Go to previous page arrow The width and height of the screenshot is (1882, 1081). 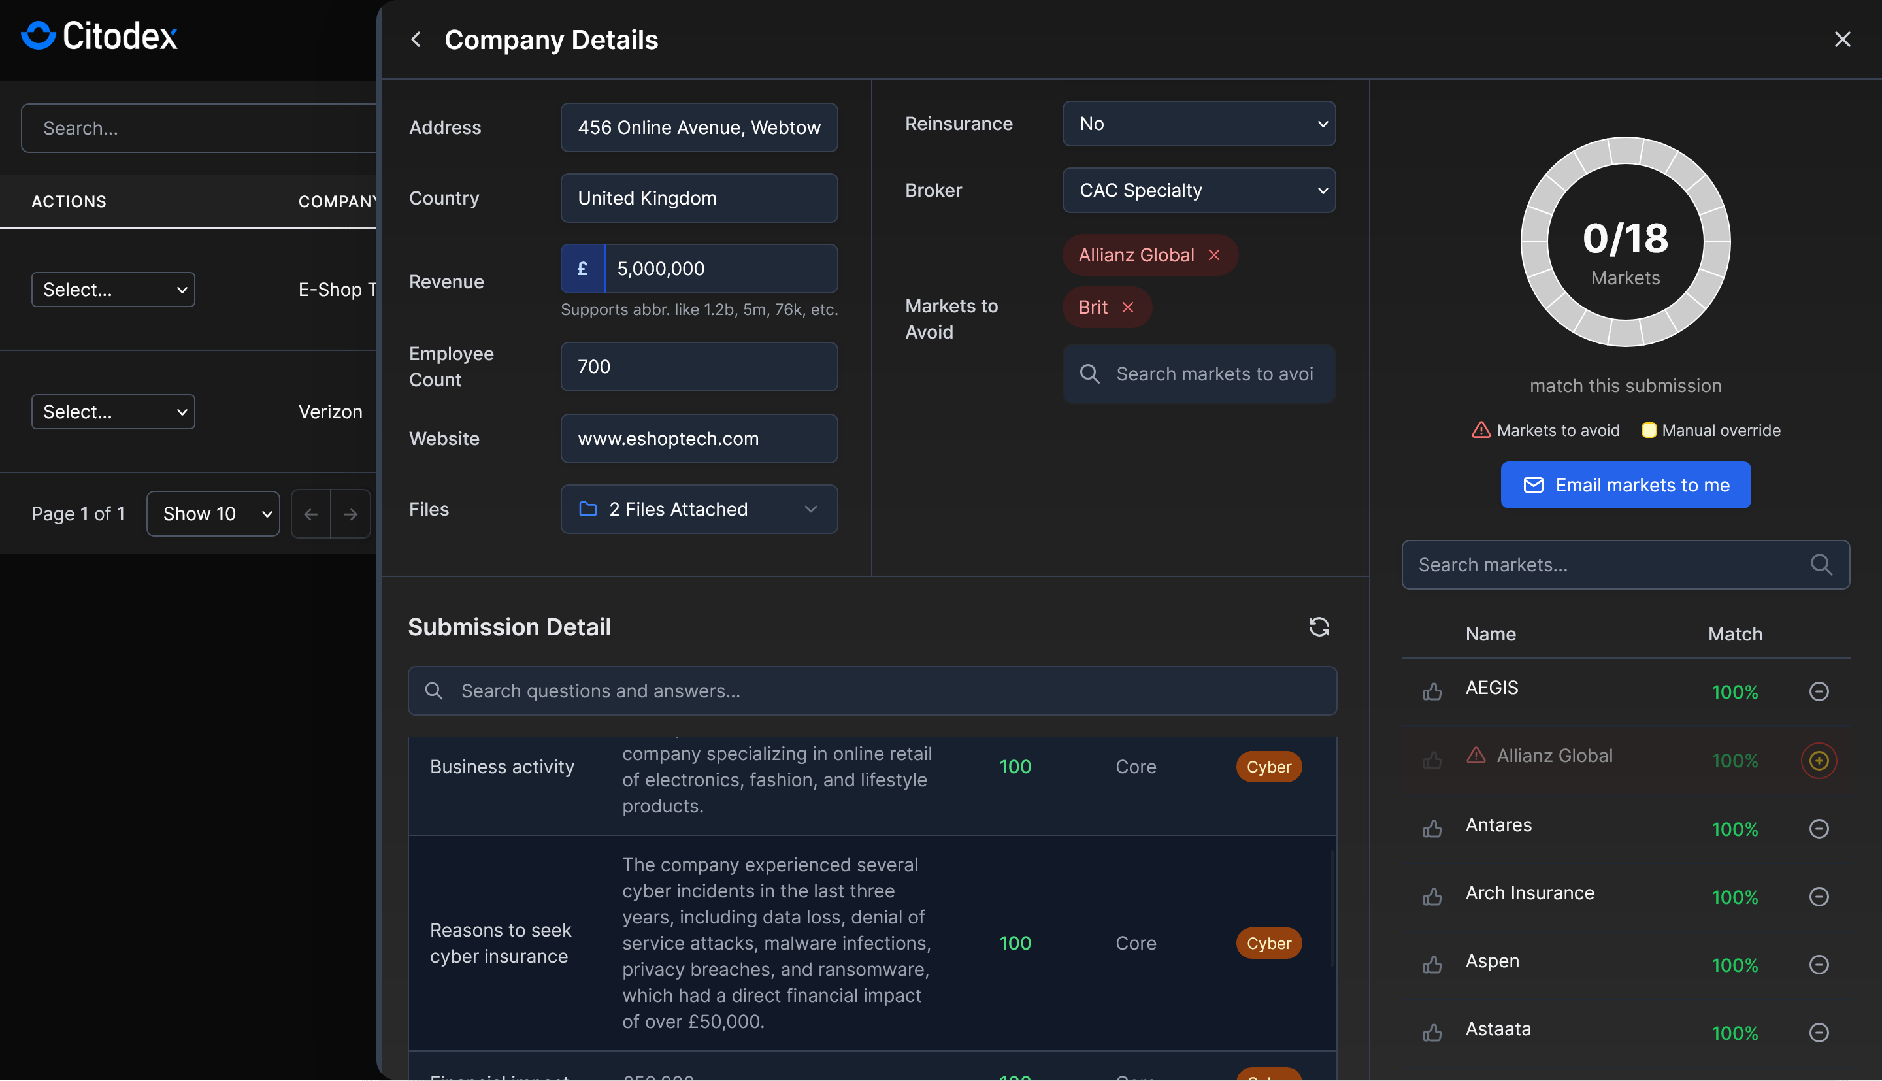click(311, 514)
